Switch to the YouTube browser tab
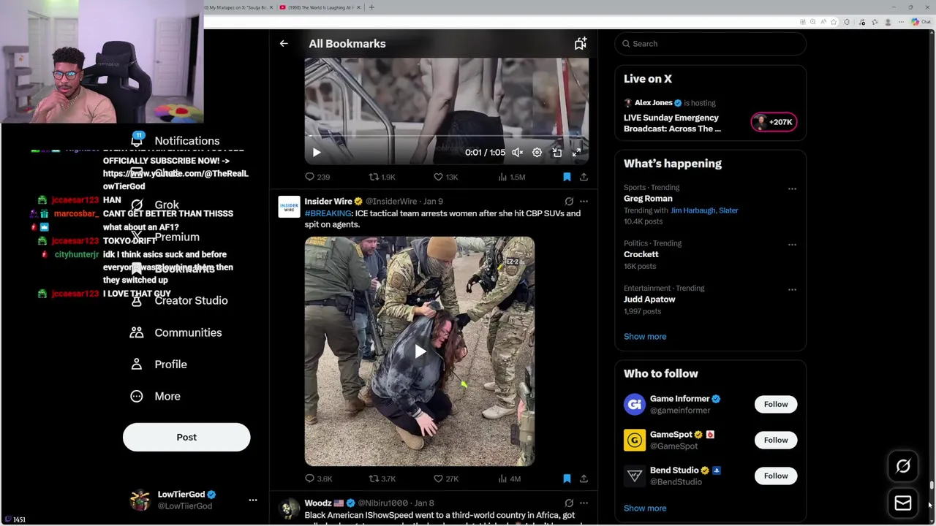The height and width of the screenshot is (526, 936). point(319,7)
